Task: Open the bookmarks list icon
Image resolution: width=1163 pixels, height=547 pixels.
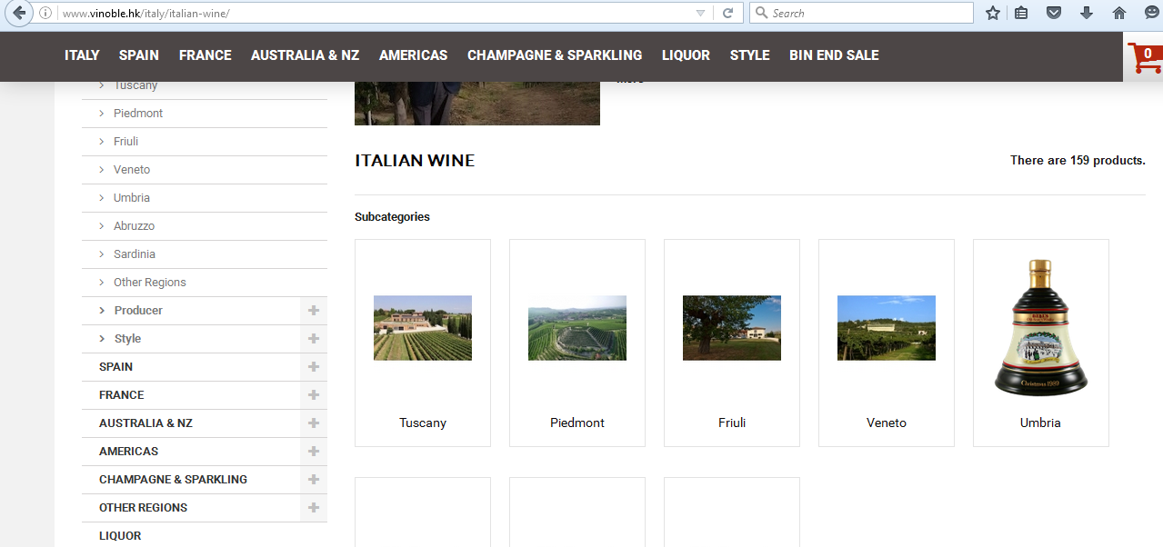Action: 1021,13
